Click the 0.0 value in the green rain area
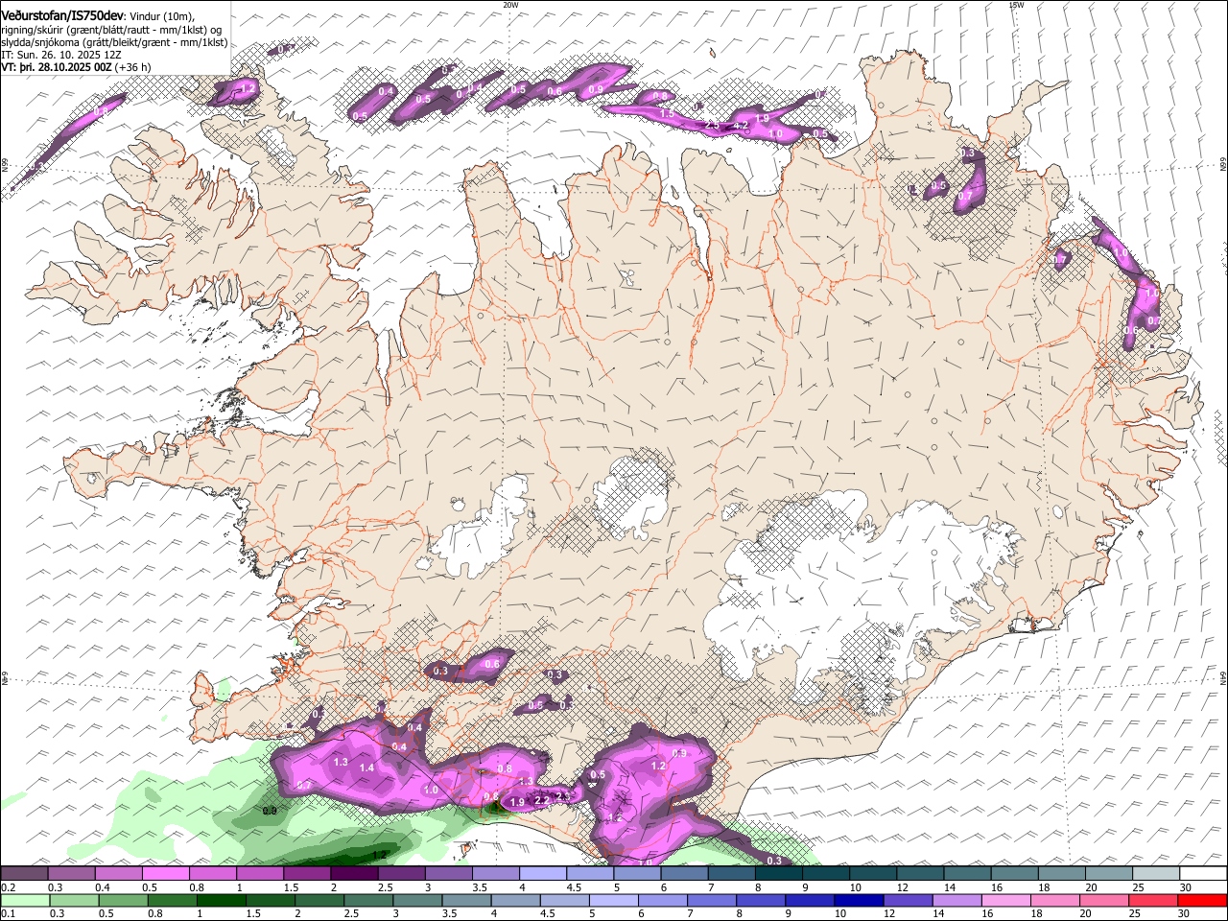 (x=270, y=811)
